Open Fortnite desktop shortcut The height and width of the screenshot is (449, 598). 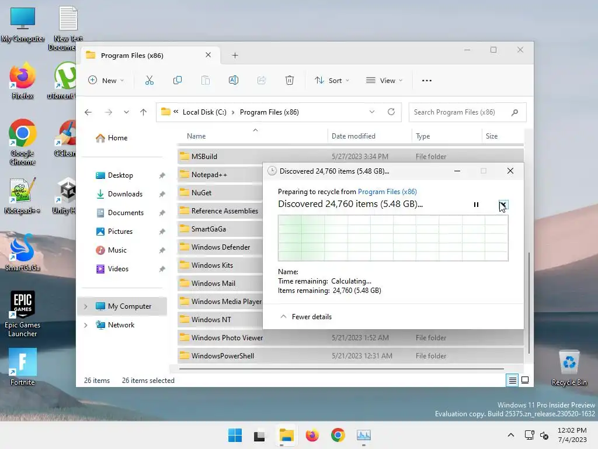(23, 367)
